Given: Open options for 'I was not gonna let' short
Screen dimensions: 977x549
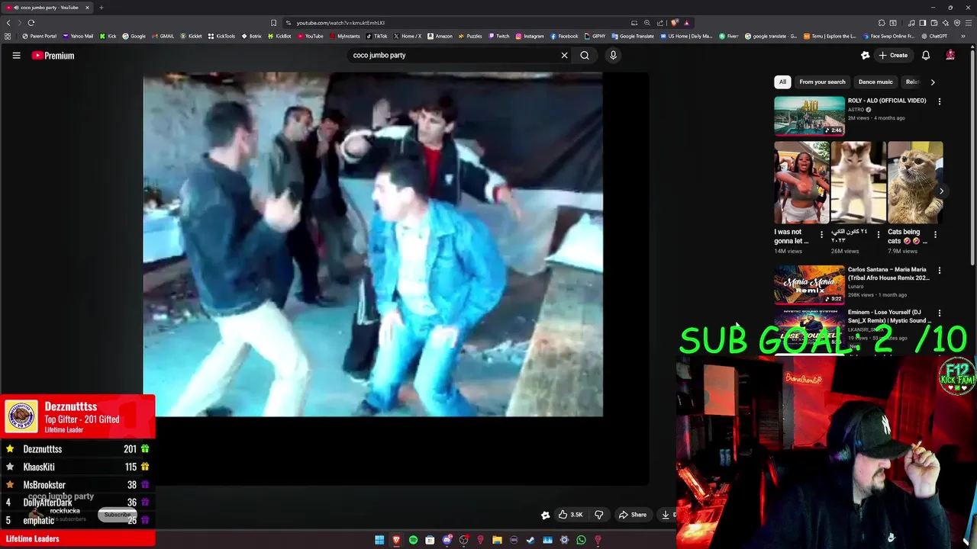Looking at the screenshot, I should pyautogui.click(x=822, y=234).
